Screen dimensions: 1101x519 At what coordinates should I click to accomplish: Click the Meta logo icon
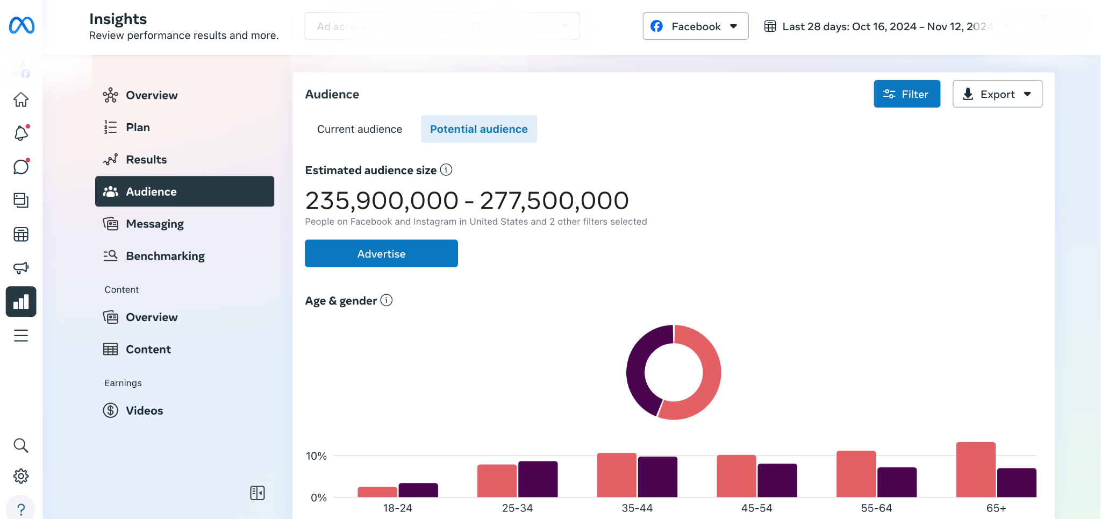click(x=22, y=25)
